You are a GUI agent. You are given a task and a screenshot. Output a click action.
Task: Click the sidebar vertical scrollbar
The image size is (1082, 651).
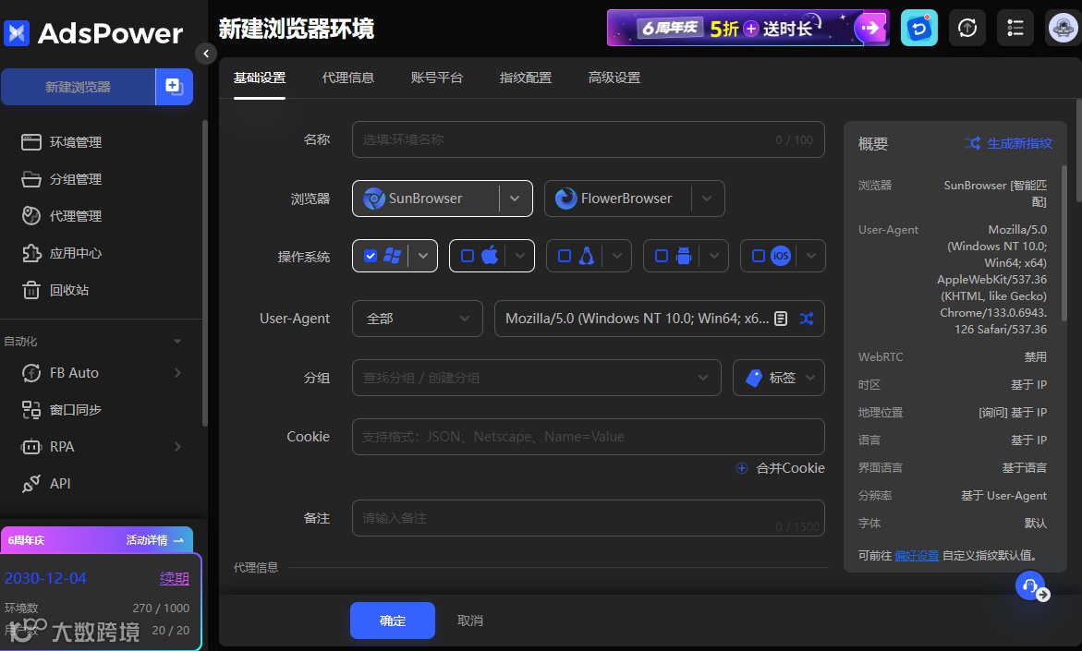coord(204,273)
